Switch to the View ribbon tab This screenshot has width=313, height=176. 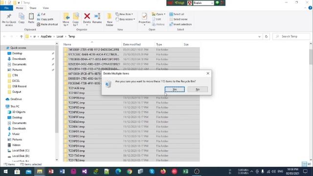coord(45,8)
